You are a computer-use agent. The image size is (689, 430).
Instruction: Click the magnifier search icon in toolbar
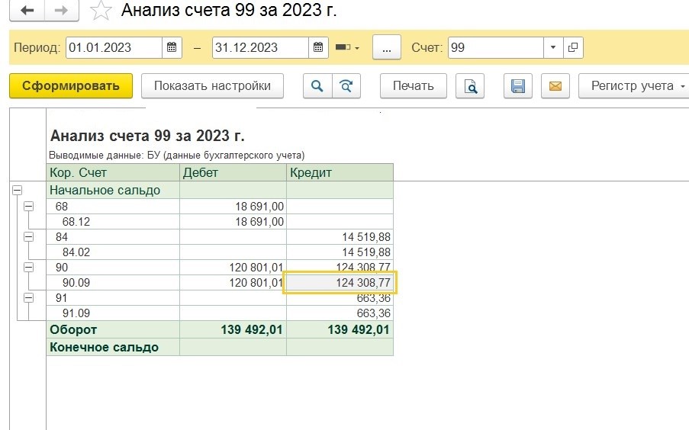pyautogui.click(x=317, y=86)
